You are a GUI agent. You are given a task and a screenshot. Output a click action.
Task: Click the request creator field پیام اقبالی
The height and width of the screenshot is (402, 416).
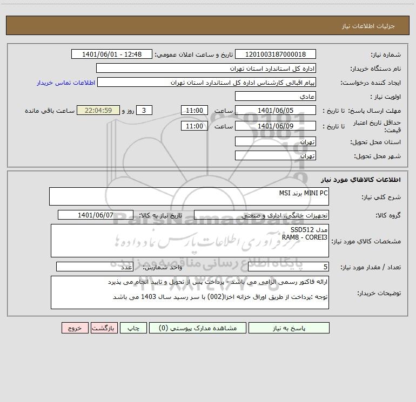tap(207, 83)
